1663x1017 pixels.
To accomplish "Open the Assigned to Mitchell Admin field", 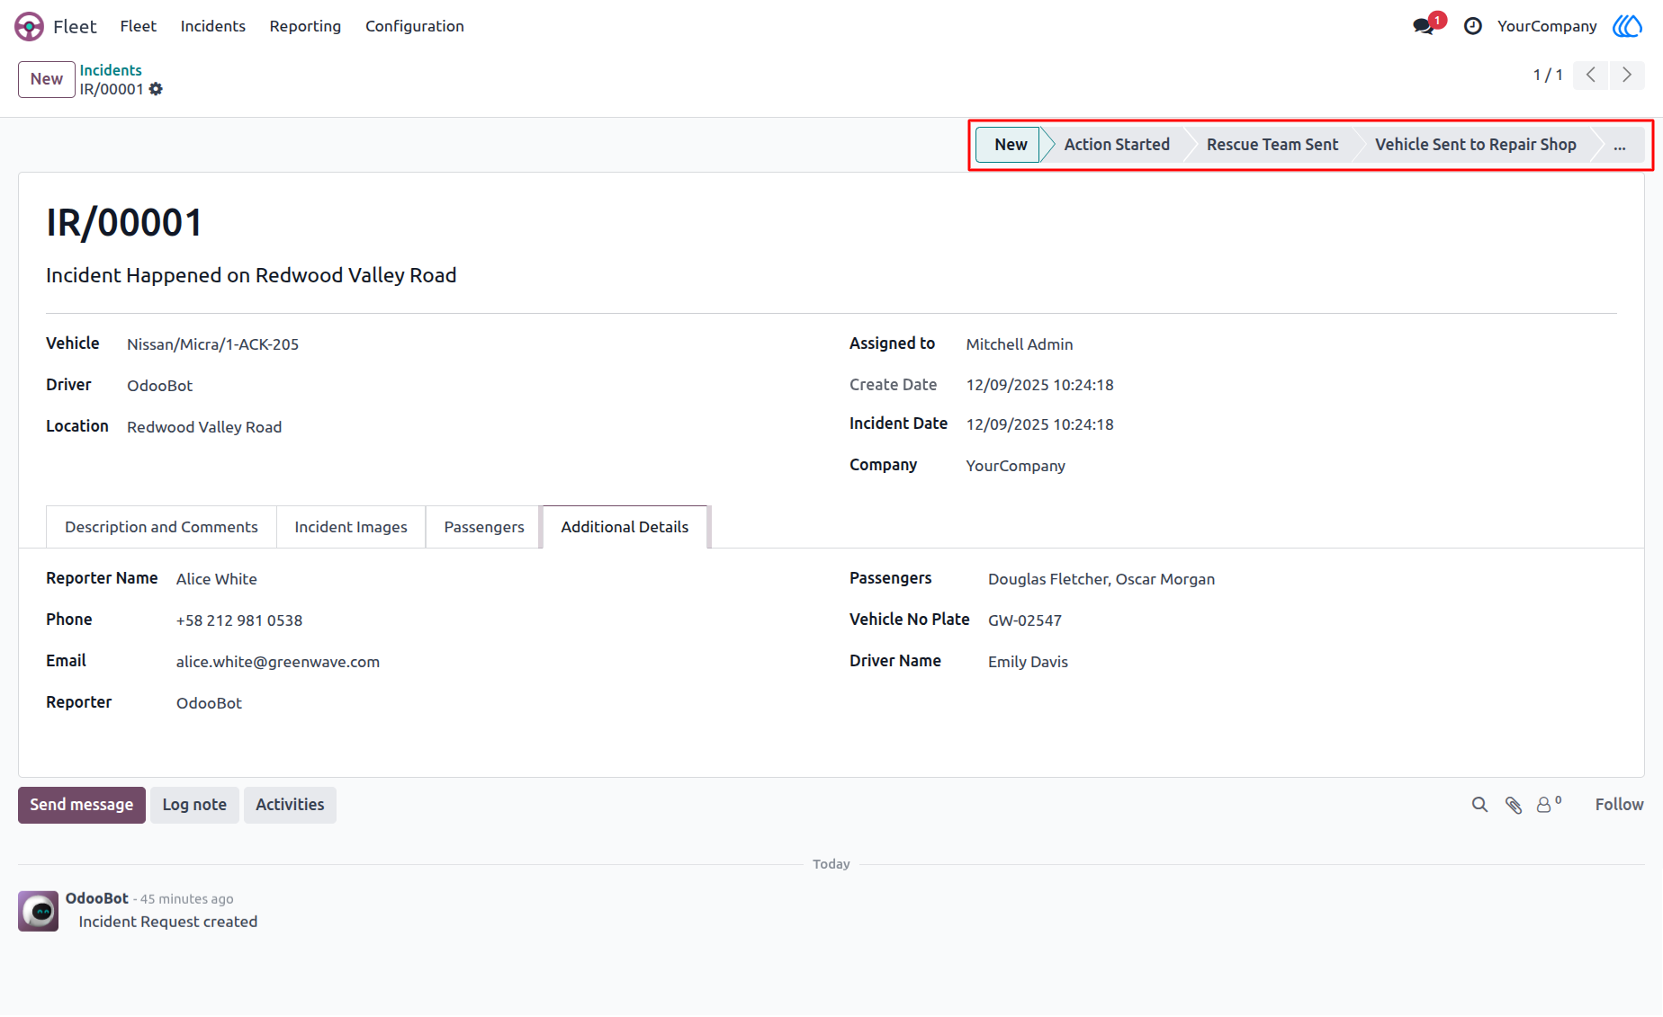I will (1020, 344).
